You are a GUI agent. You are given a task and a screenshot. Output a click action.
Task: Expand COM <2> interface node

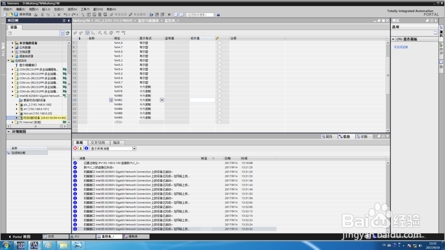click(x=12, y=74)
